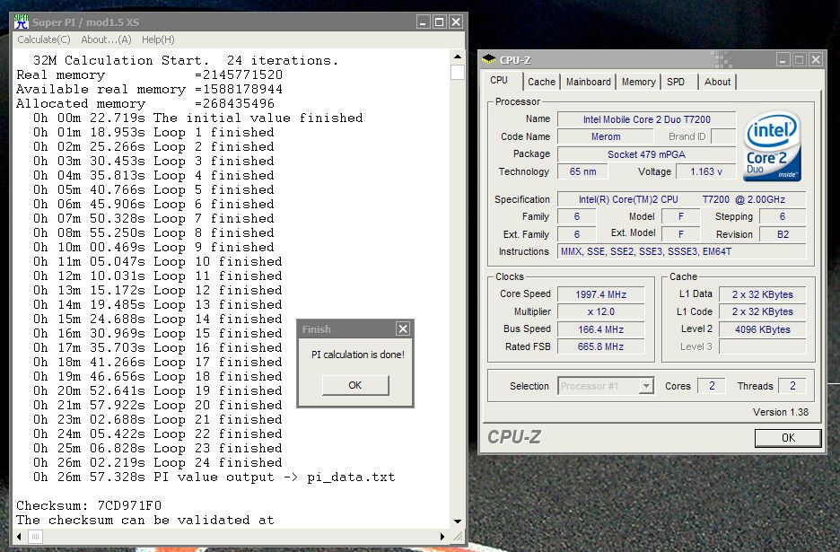Maximize the Super PI window
840x552 pixels.
[x=439, y=22]
